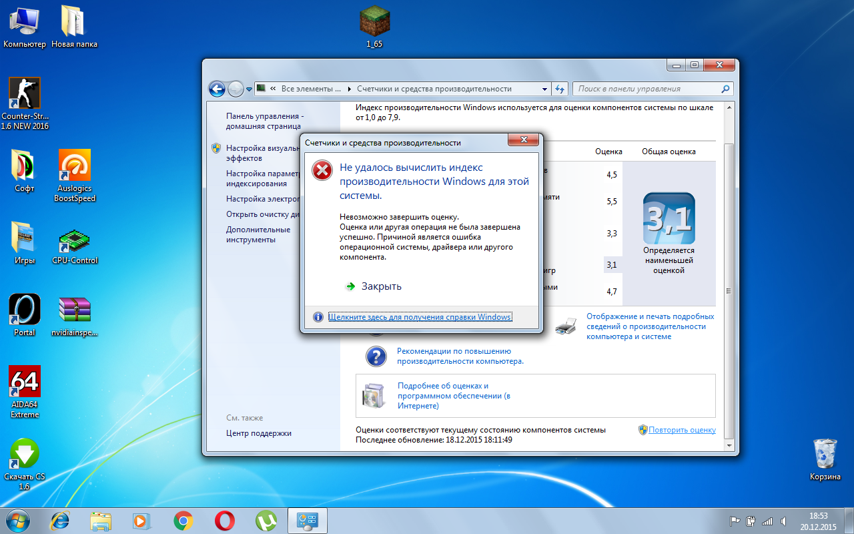
Task: Open Открыть очистку диска in sidebar
Action: click(x=262, y=214)
